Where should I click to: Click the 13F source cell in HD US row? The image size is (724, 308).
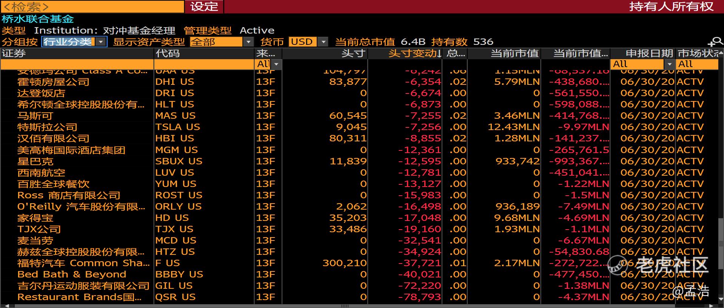point(266,218)
